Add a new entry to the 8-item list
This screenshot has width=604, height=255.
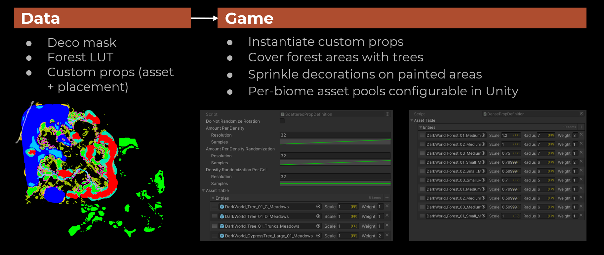(387, 198)
